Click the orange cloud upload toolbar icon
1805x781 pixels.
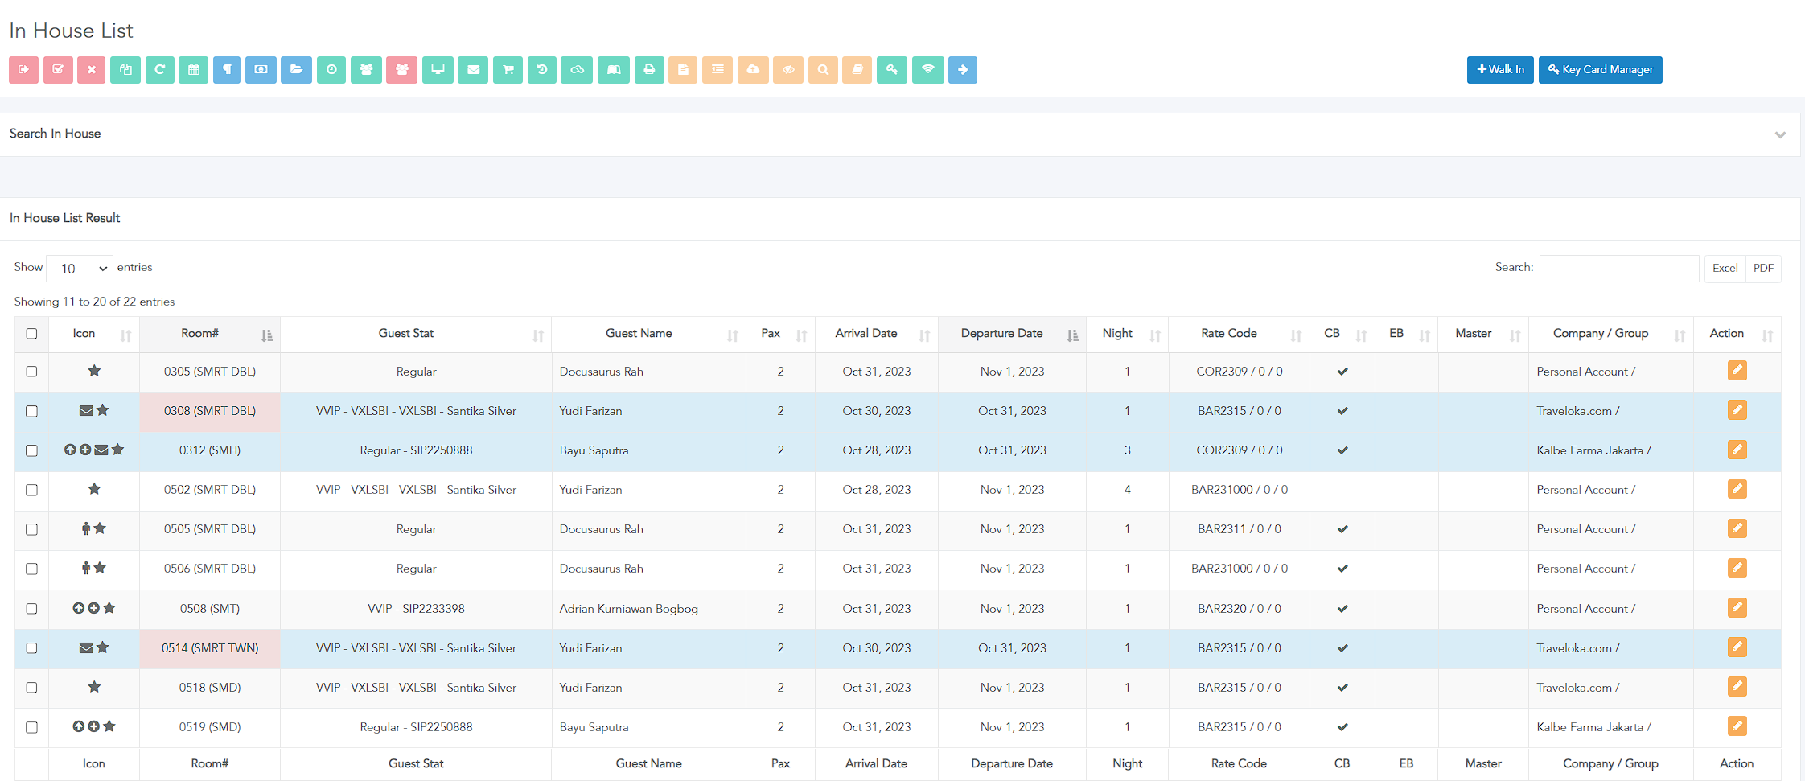pyautogui.click(x=753, y=70)
